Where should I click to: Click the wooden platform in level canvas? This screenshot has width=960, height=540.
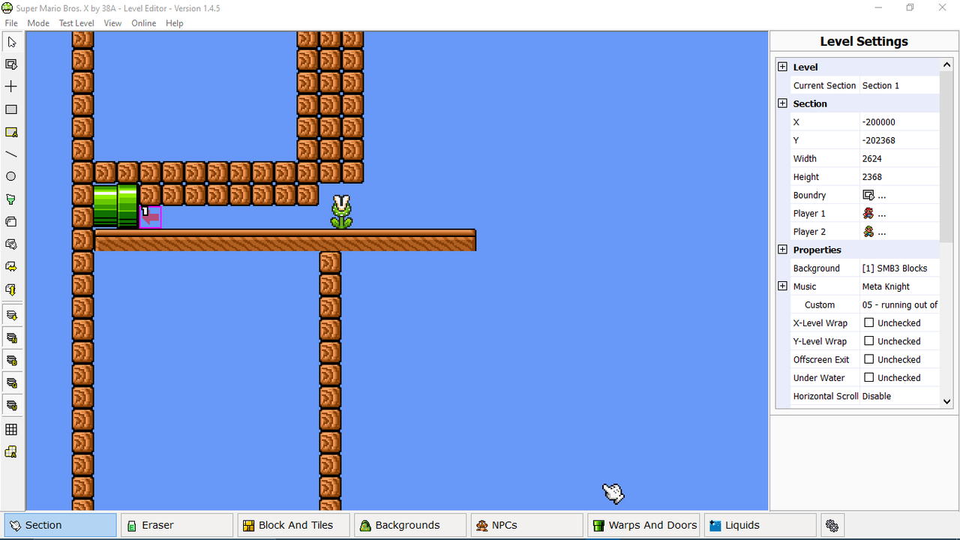(x=285, y=240)
